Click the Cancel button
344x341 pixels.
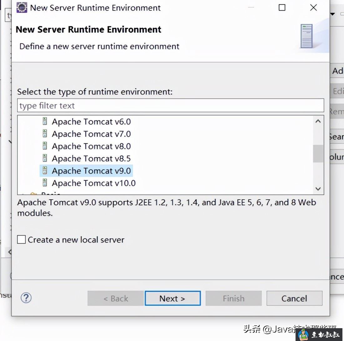[294, 298]
